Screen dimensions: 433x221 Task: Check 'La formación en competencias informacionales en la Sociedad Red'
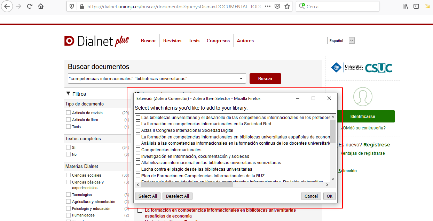(138, 124)
